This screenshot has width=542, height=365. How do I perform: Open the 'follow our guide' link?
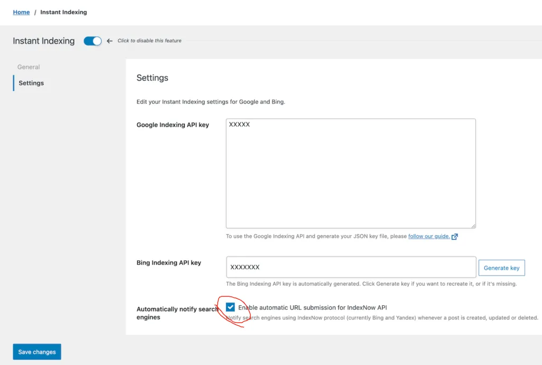tap(429, 236)
